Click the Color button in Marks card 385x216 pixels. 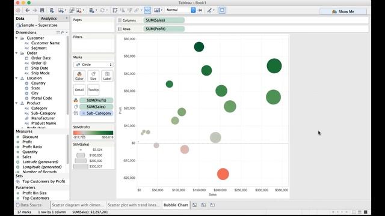point(79,76)
